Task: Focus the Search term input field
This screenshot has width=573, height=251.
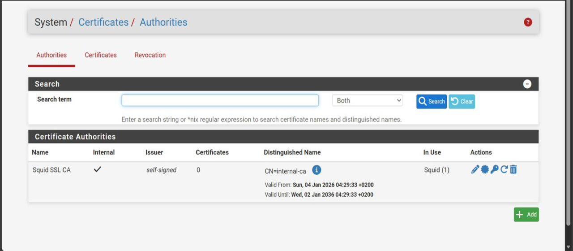Action: [x=220, y=100]
